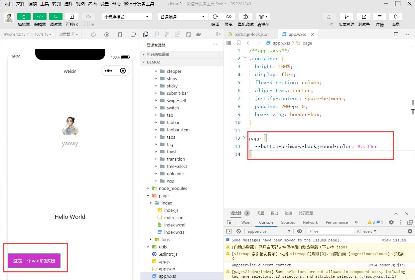Click the upload (上传) icon
This screenshot has width=415, height=280.
point(329,17)
